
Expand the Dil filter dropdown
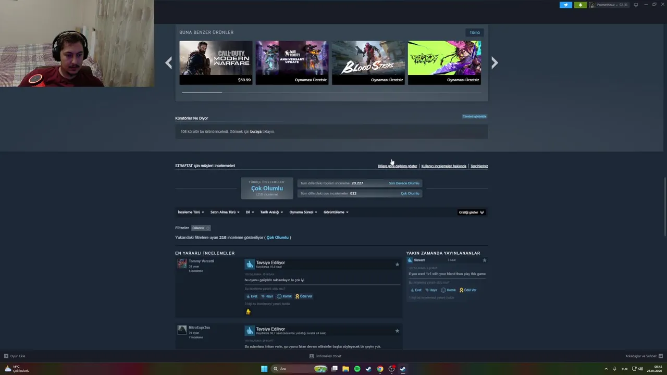coord(250,212)
